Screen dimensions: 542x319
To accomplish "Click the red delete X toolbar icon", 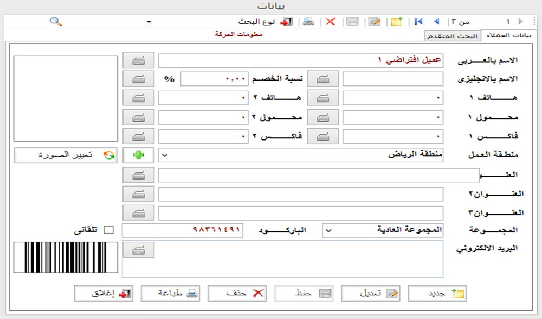I will tap(330, 22).
